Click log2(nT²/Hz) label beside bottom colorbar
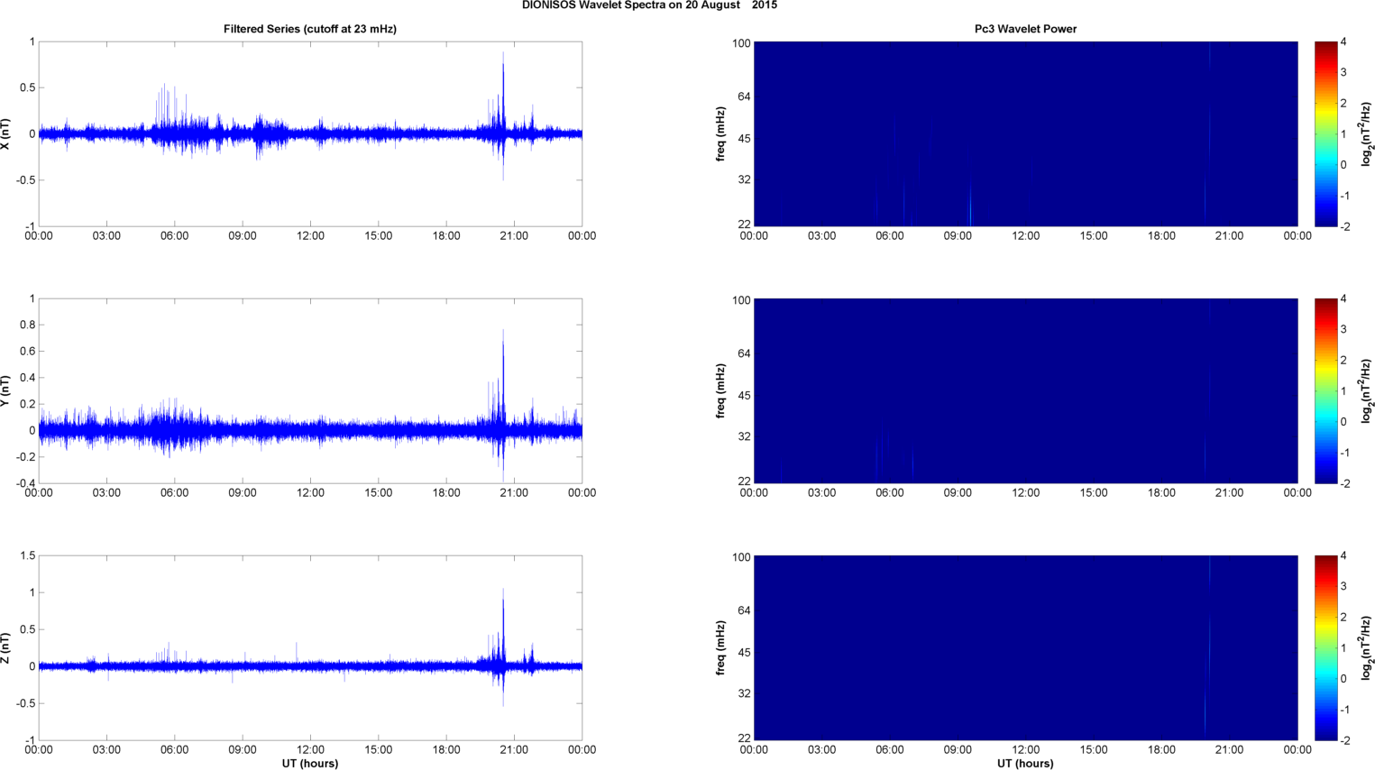The image size is (1375, 770). (x=1367, y=647)
